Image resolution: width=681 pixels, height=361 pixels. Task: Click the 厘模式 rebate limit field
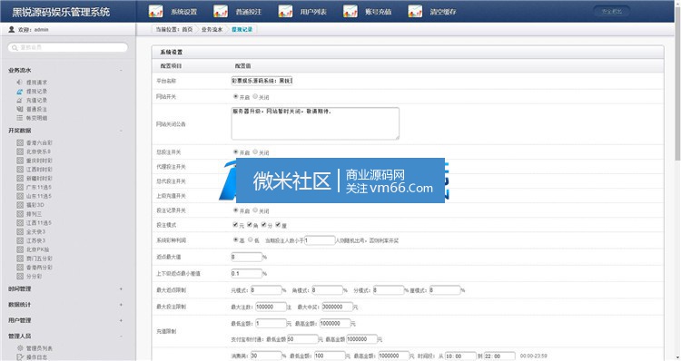coord(445,290)
